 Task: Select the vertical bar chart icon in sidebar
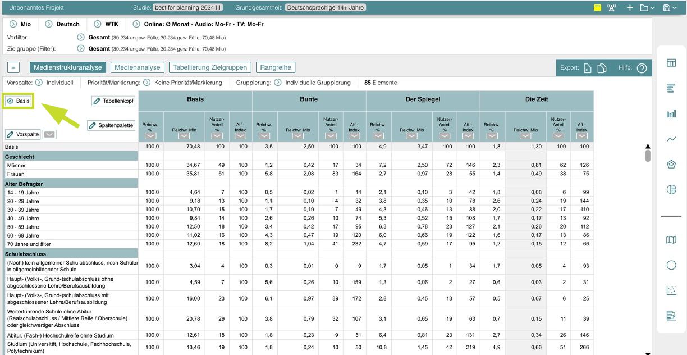pyautogui.click(x=671, y=113)
